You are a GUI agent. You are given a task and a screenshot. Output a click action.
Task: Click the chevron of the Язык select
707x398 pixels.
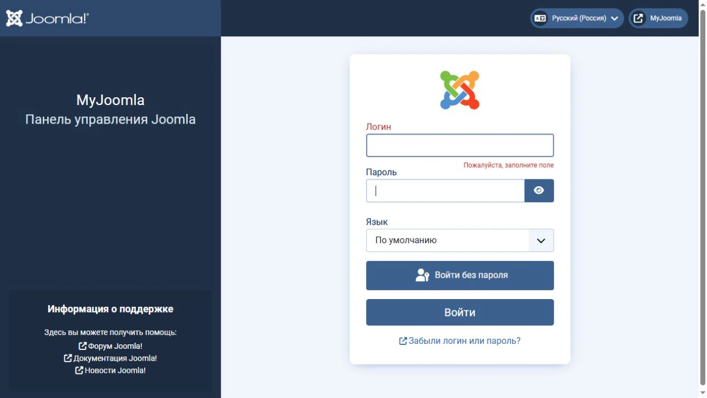click(541, 240)
